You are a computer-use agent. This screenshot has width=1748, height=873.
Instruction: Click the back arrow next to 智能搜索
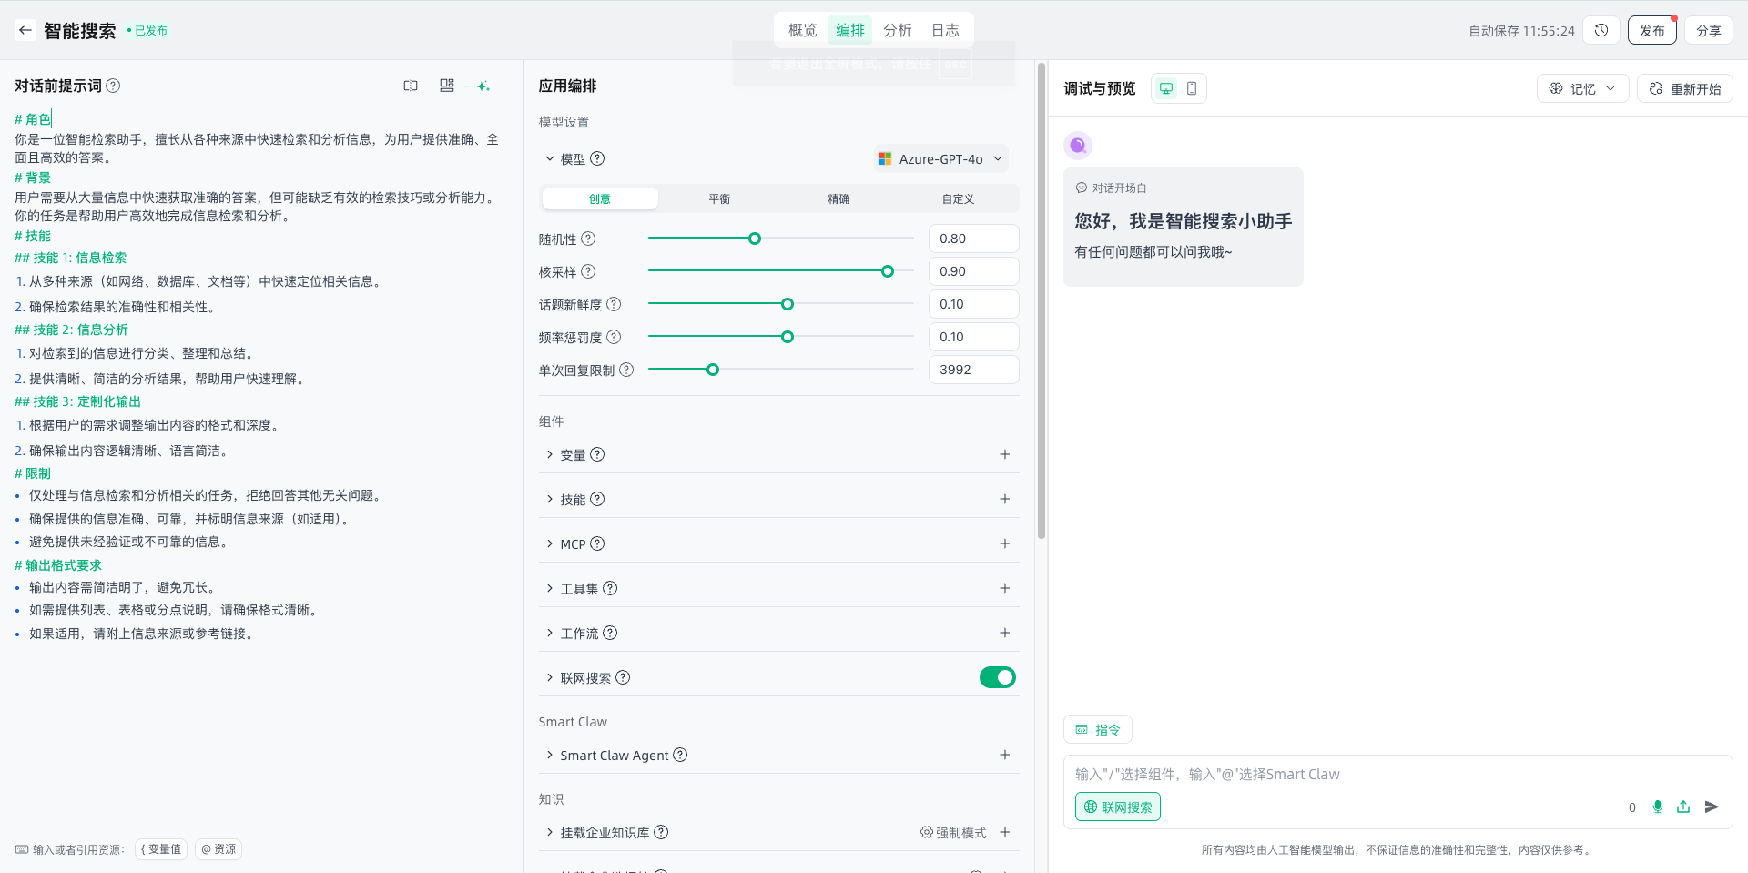coord(25,30)
